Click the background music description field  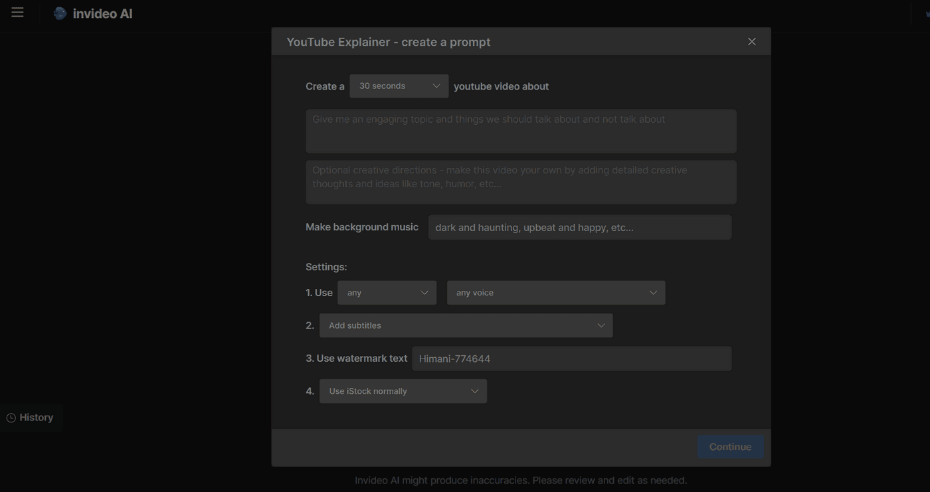pos(579,227)
